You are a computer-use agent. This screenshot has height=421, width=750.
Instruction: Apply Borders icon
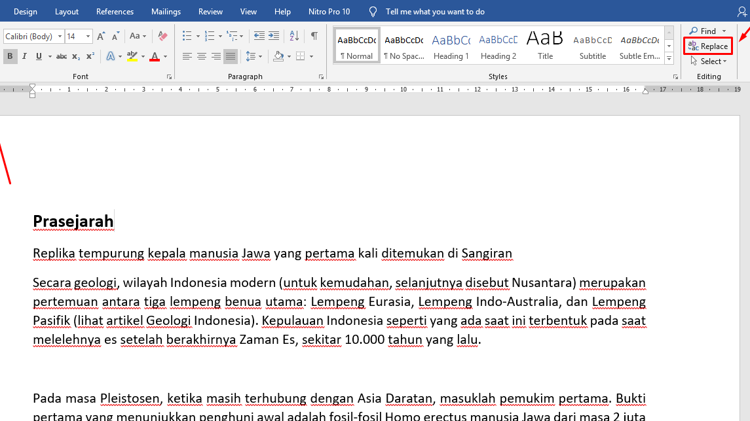pos(301,56)
